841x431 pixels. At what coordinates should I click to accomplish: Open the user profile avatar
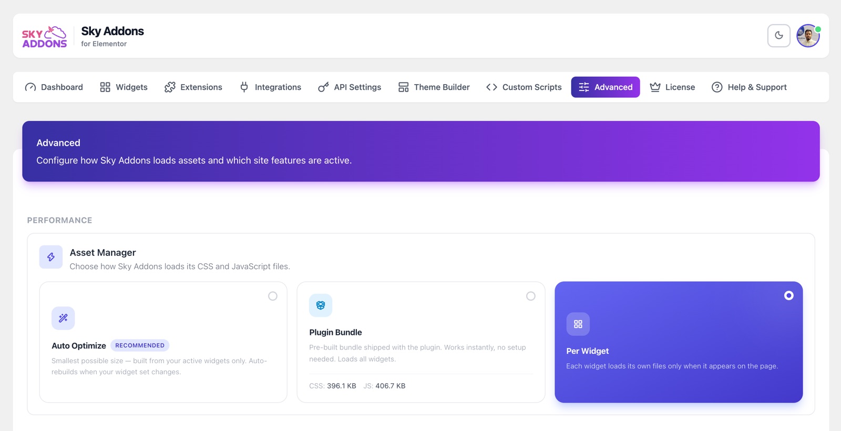click(808, 36)
